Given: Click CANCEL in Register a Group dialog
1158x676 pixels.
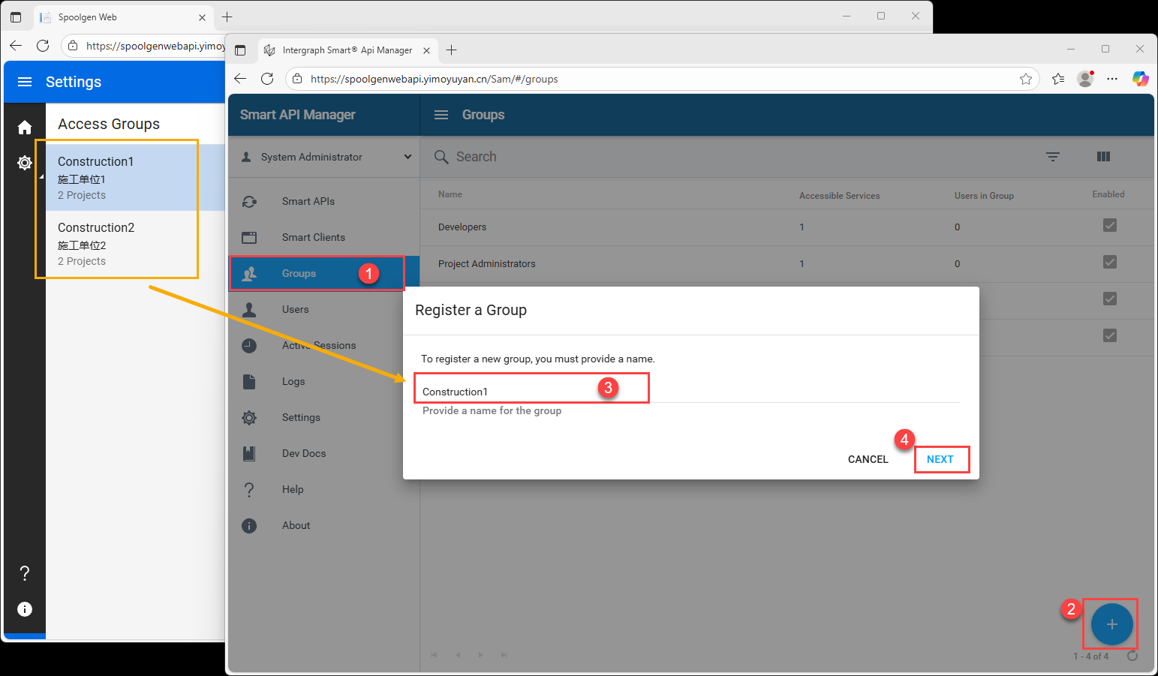Looking at the screenshot, I should point(868,459).
